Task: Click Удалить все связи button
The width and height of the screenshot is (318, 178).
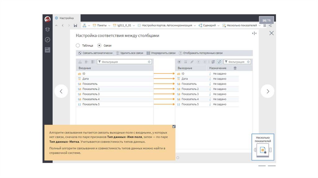Action: tap(129, 53)
